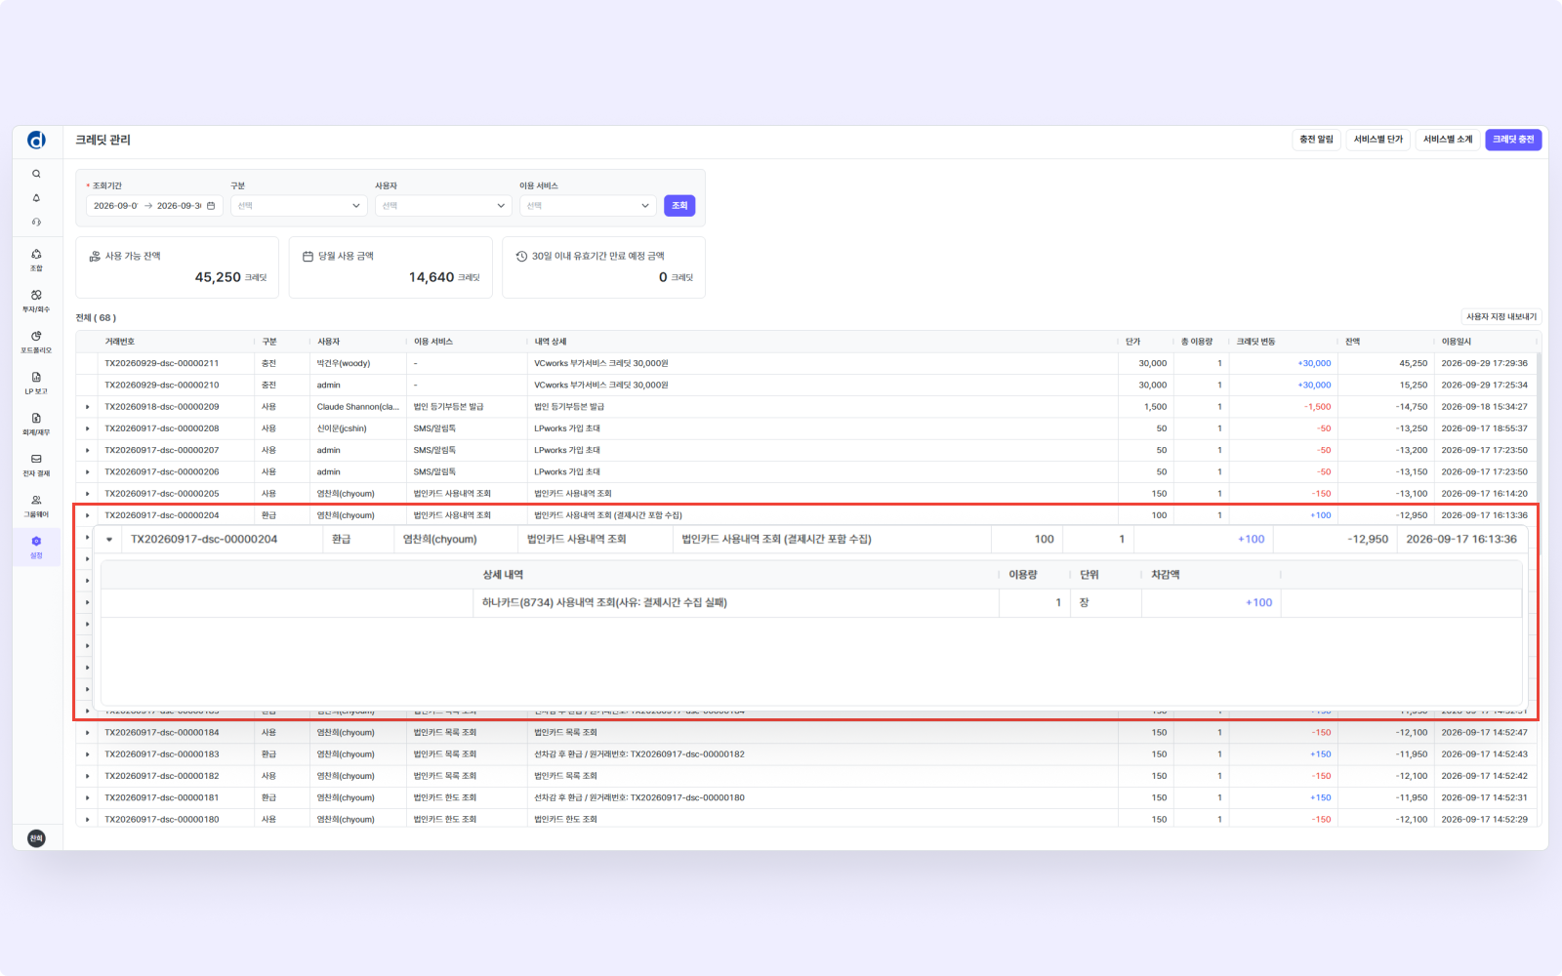Image resolution: width=1562 pixels, height=976 pixels.
Task: Expand row TX20260917-dsc-00000180
Action: click(x=87, y=820)
